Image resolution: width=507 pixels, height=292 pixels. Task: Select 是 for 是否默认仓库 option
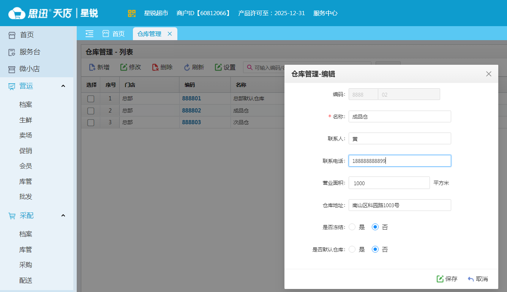(352, 249)
